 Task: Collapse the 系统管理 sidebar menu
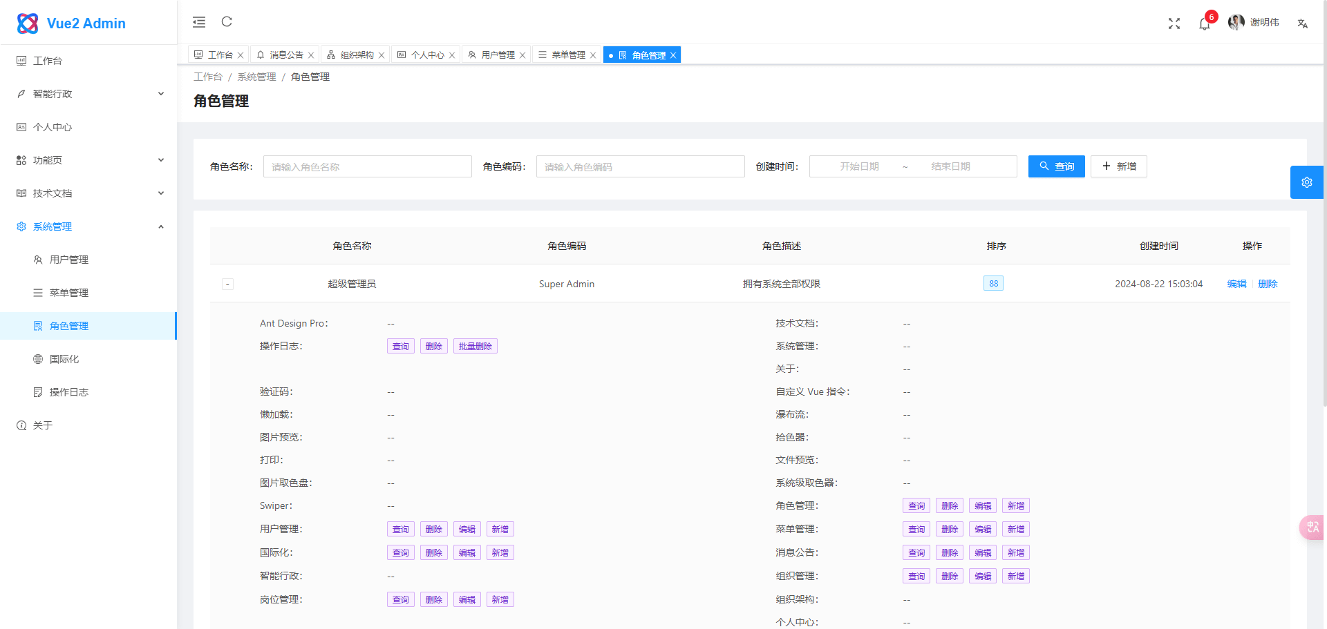tap(88, 226)
